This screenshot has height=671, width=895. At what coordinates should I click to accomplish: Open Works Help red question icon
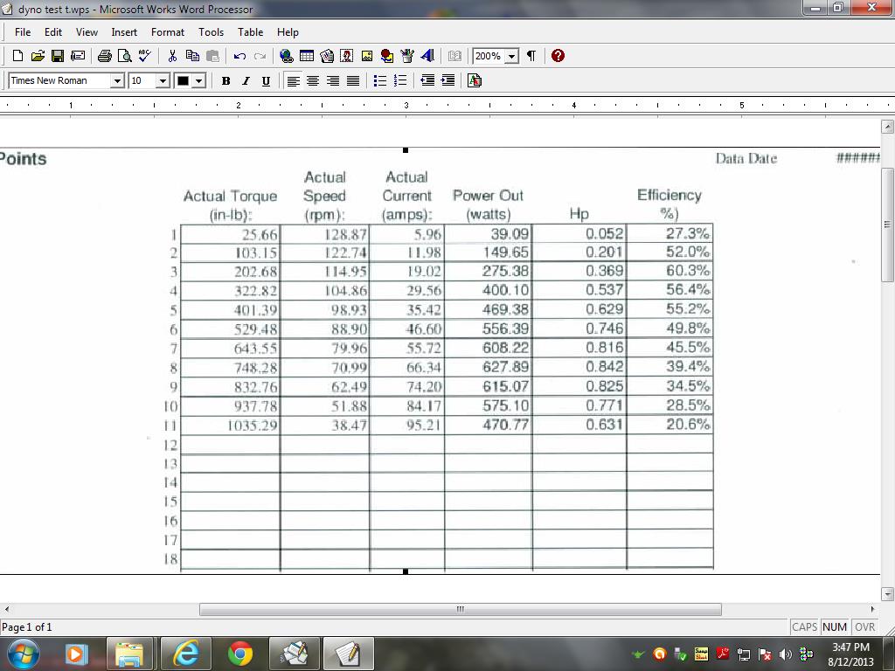[x=558, y=56]
